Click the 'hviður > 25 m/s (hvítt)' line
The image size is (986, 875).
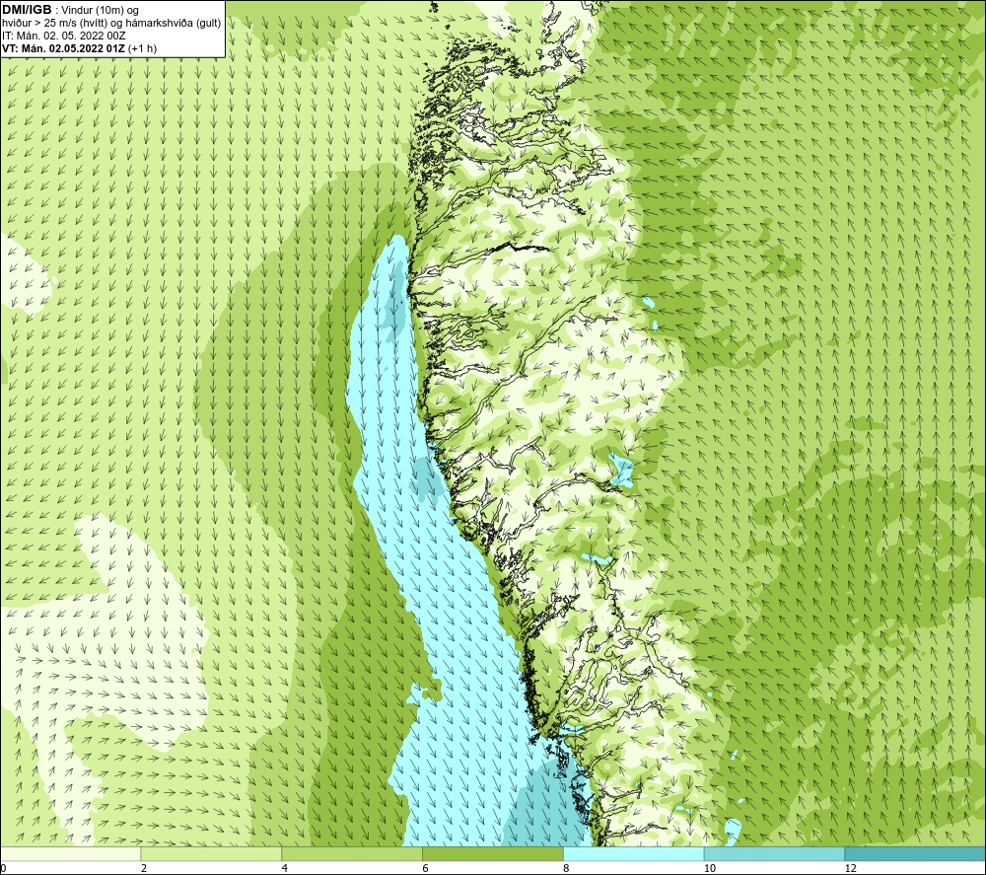click(x=111, y=24)
